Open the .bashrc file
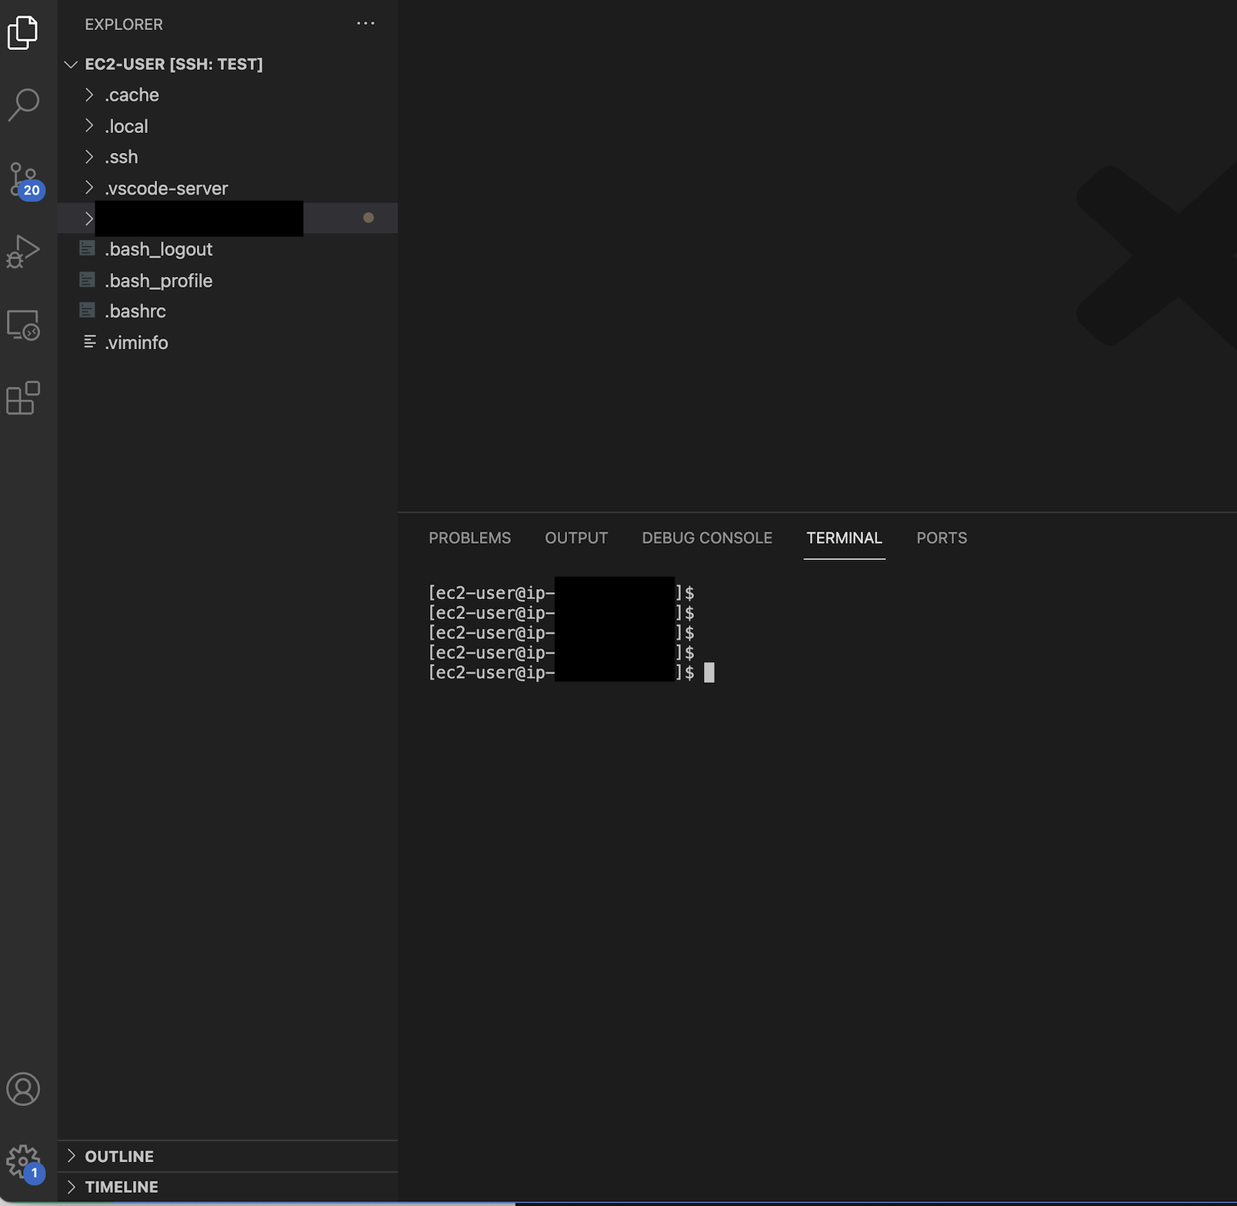 click(x=228, y=311)
